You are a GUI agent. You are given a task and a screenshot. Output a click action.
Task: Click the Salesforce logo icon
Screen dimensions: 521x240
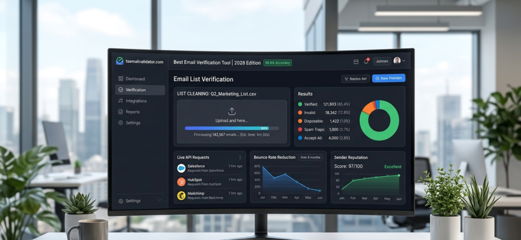[x=181, y=168]
